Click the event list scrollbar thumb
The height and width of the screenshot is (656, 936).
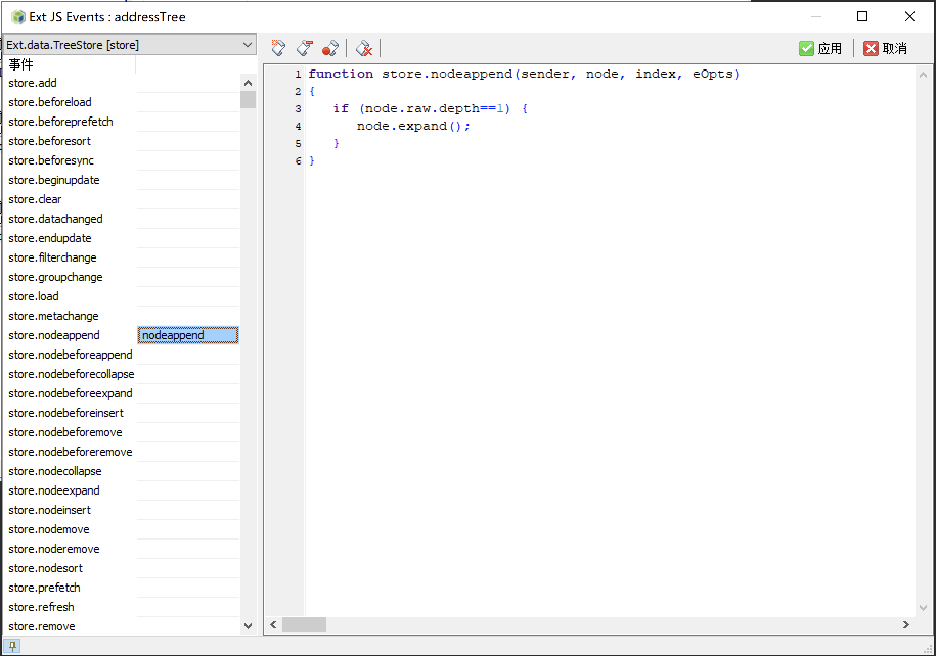tap(248, 100)
